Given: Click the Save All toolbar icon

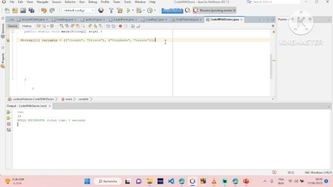Looking at the screenshot, I should (31, 10).
